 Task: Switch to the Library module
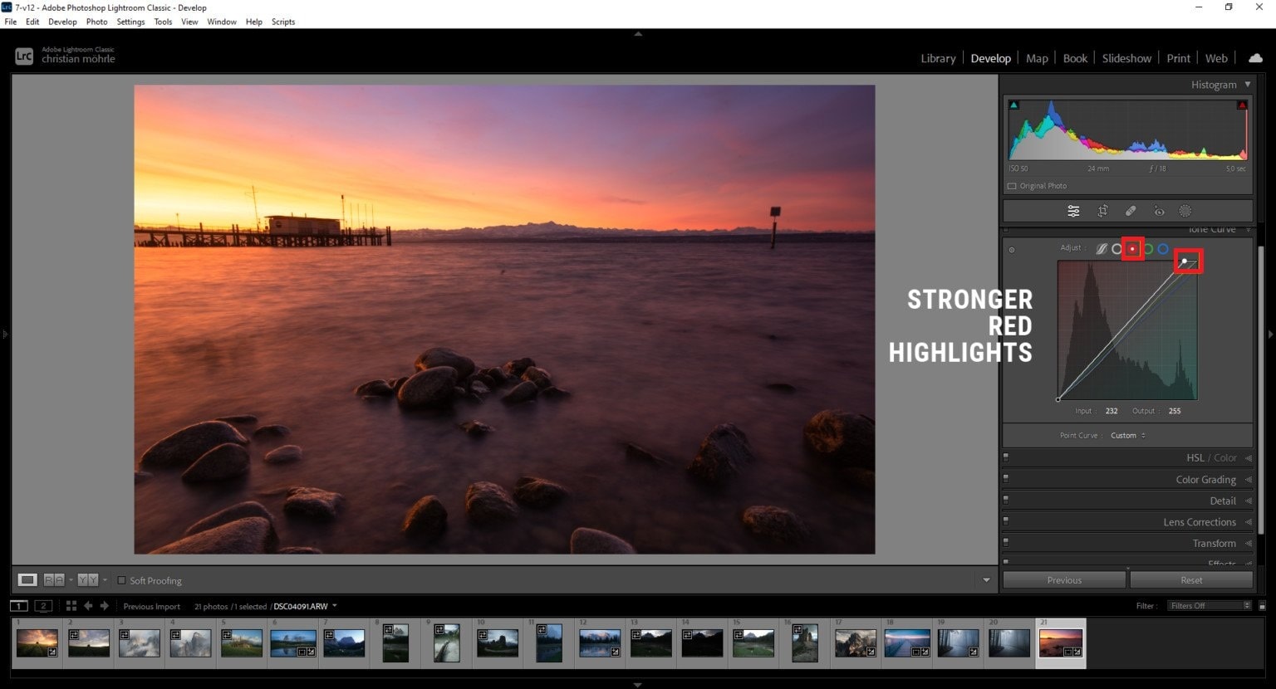click(x=938, y=58)
